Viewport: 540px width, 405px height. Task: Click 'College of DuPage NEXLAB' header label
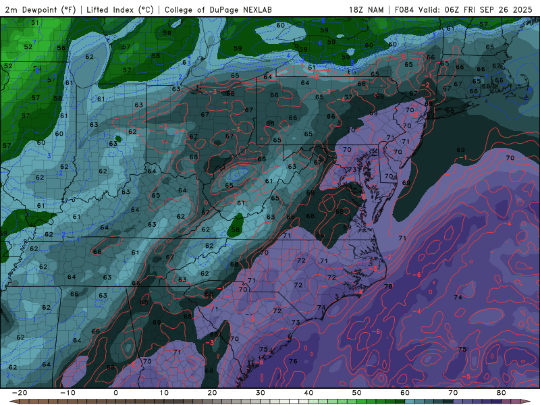[218, 9]
